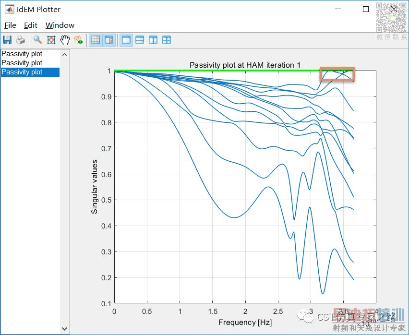The image size is (409, 335).
Task: Select the topmost Passivity plot list entry
Action: coord(30,54)
